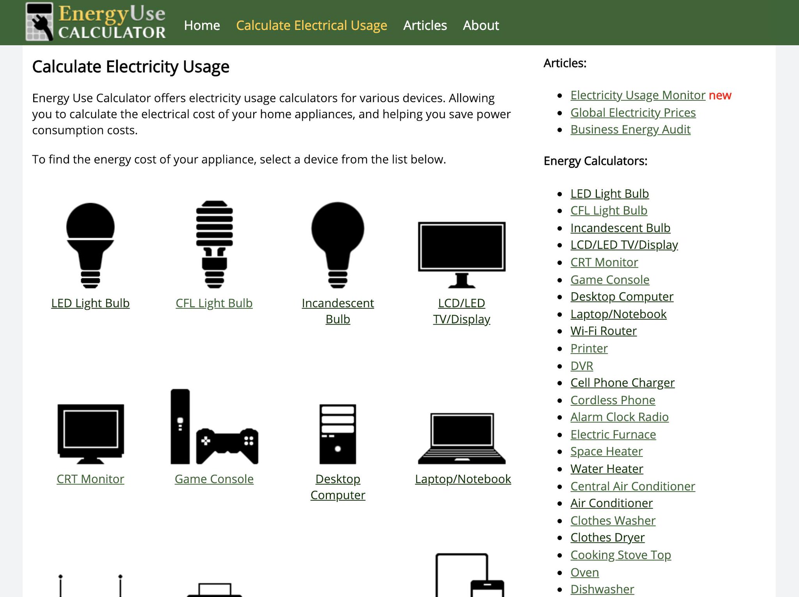The height and width of the screenshot is (597, 799).
Task: Select Calculate Electrical Usage in navbar
Action: (x=311, y=25)
